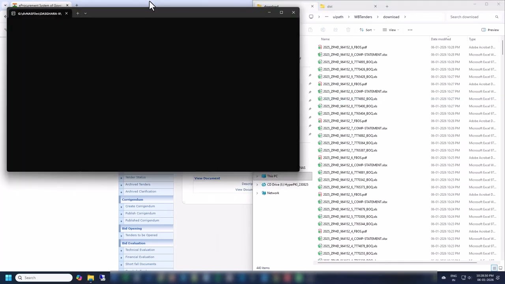
Task: Expand the chevron after download breadcrumb
Action: [x=405, y=17]
